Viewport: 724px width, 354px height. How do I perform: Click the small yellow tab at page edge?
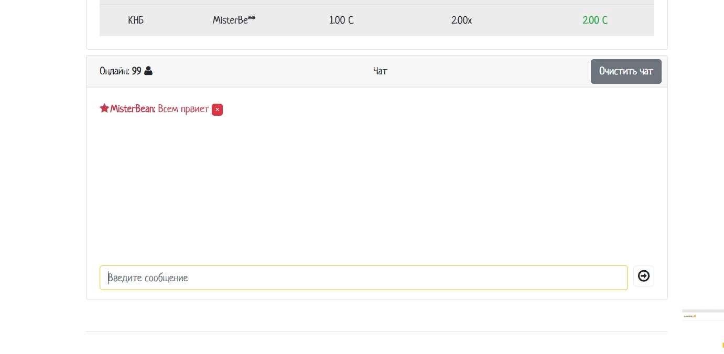click(x=722, y=345)
